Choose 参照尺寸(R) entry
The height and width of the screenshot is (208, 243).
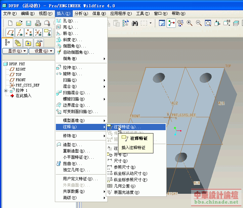coord(136,167)
